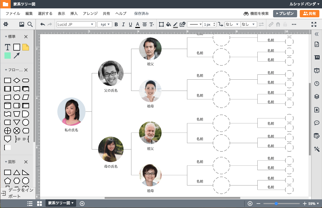Toggle underline text formatting
This screenshot has width=322, height=208.
point(130,24)
